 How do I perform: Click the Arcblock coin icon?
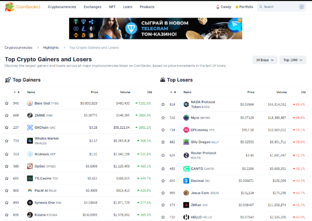click(30, 154)
